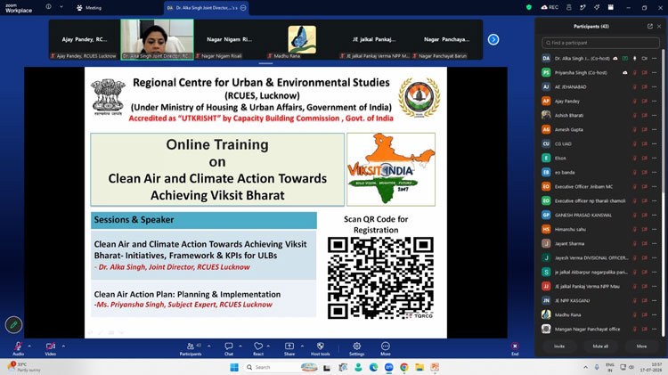668x375 pixels.
Task: Click the green annotate pencil button
Action: coord(13,325)
